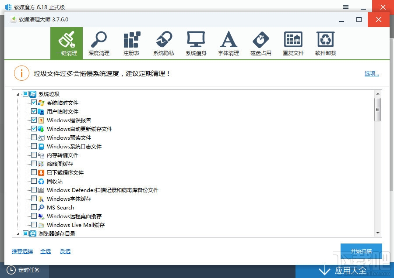This screenshot has width=394, height=278.
Task: Click the 浏览器缓存目录 IE icon
Action: coord(33,233)
